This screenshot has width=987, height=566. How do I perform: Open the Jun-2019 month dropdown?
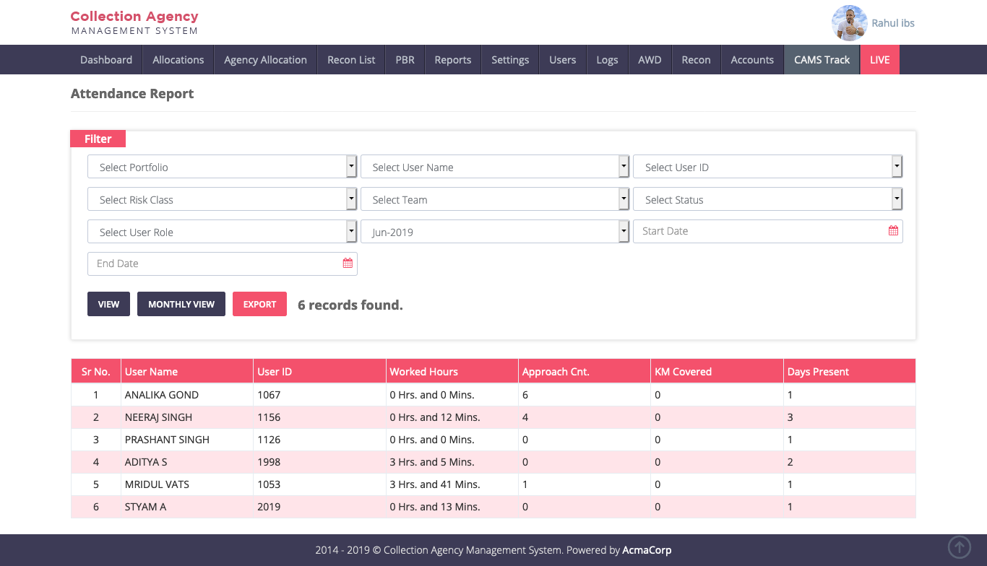[x=495, y=232]
